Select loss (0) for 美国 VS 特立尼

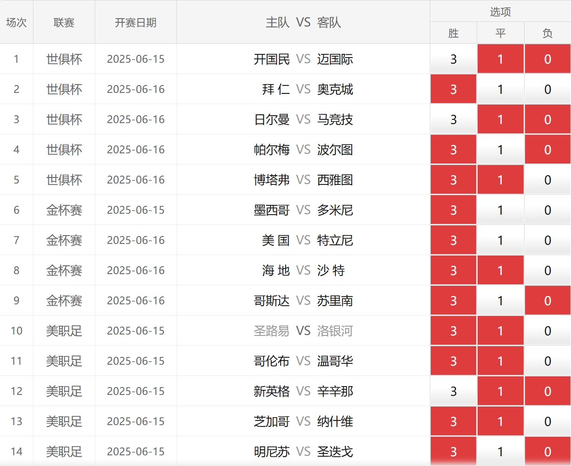[x=548, y=240]
